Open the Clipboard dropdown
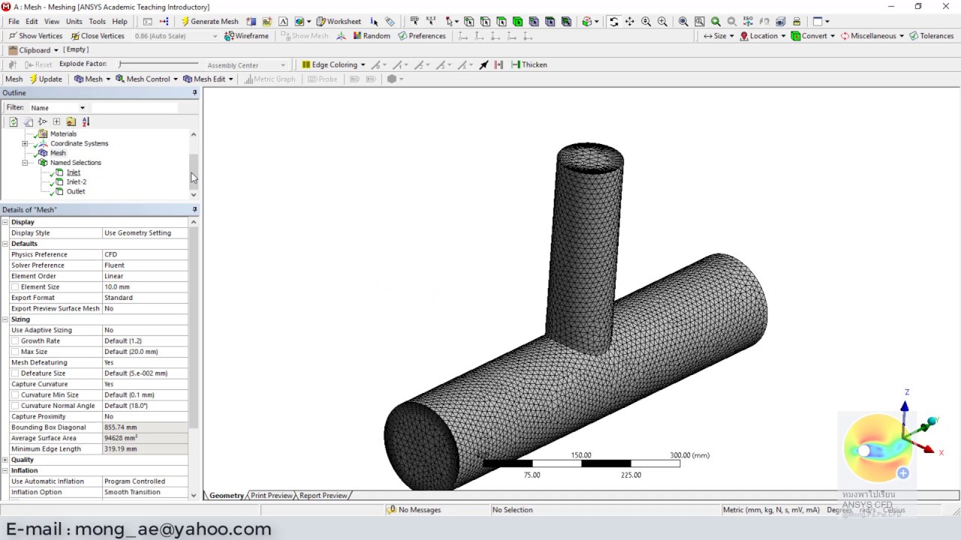 click(x=33, y=49)
